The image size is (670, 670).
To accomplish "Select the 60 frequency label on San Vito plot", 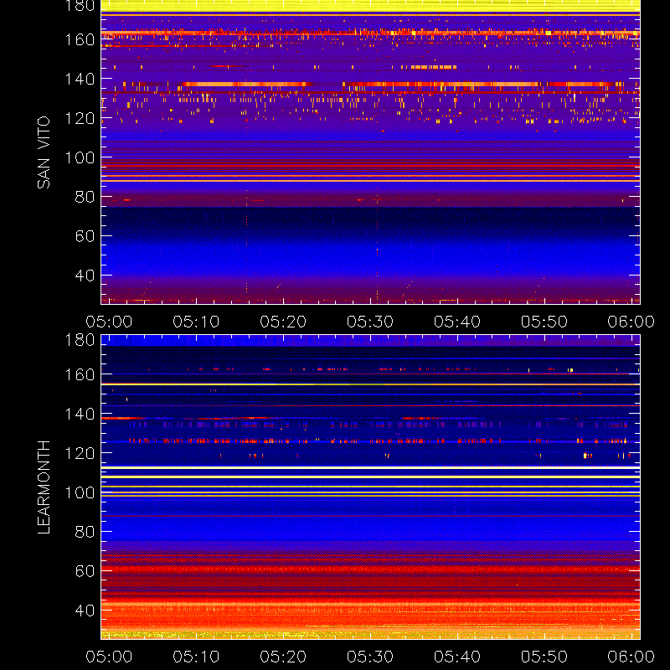I will coord(85,236).
